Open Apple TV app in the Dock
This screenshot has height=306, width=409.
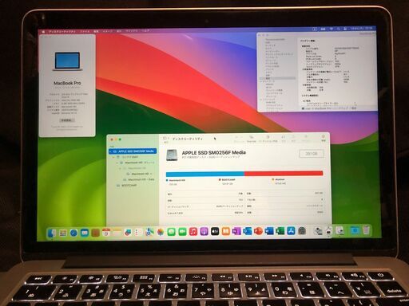[215, 232]
